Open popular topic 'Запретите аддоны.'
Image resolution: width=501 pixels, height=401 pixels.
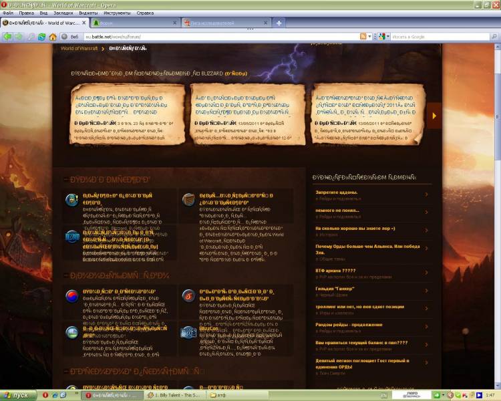(x=337, y=192)
